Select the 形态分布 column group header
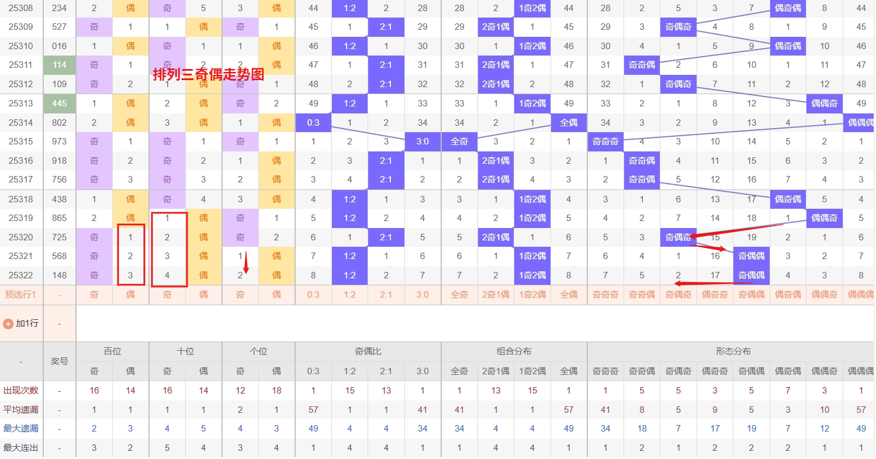Screen dimensions: 876x459 coord(733,351)
